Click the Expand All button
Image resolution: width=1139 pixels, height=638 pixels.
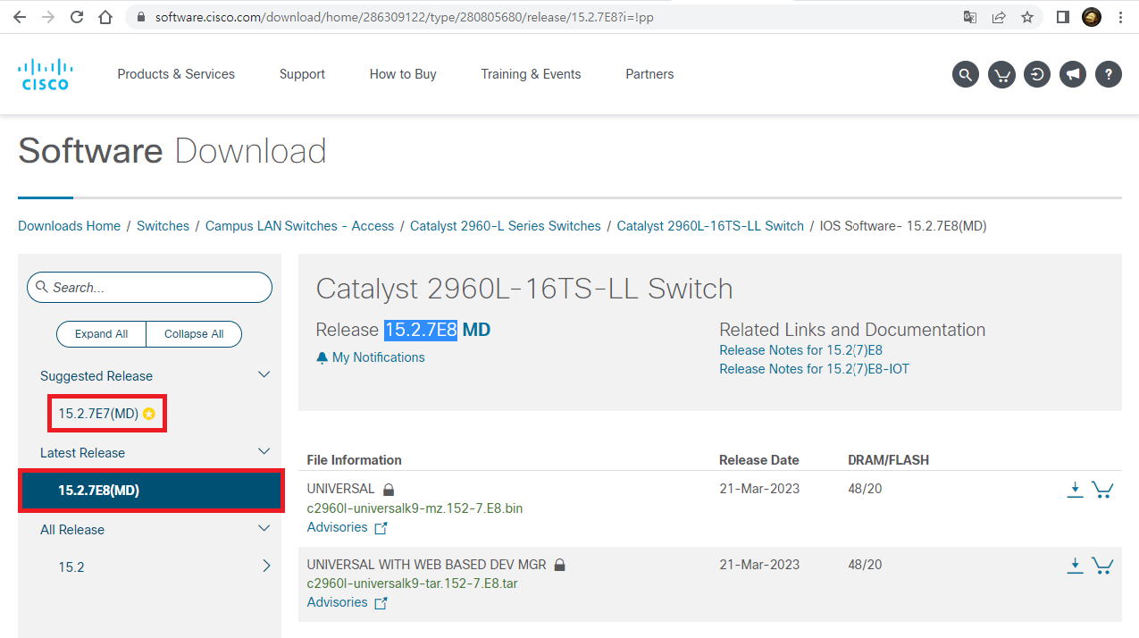(101, 334)
